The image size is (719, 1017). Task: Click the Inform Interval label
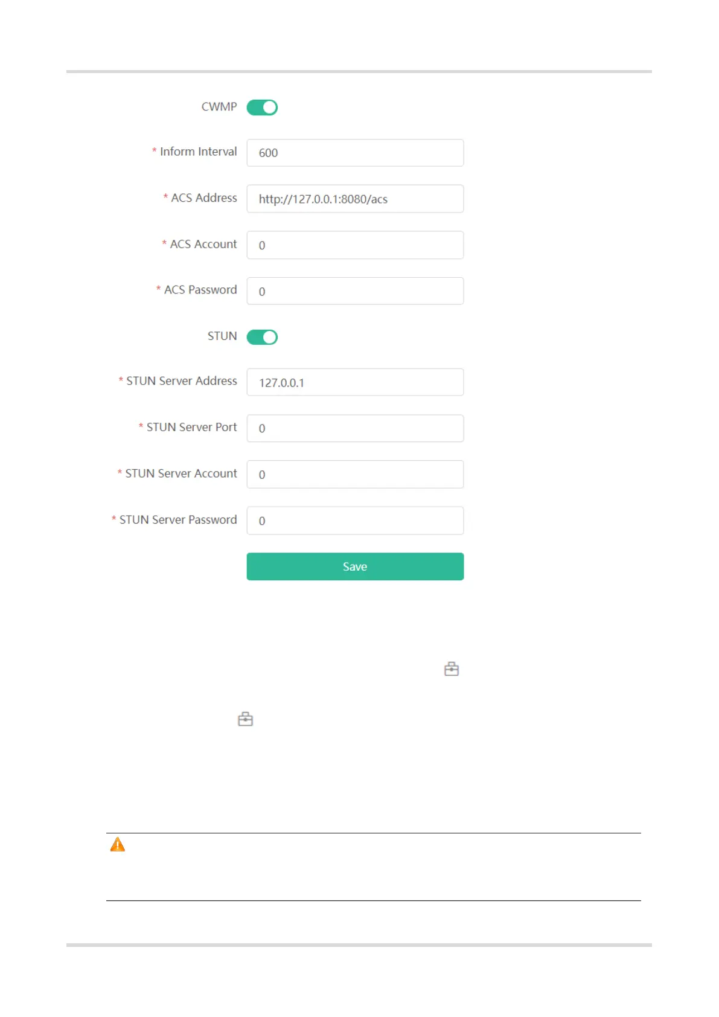pyautogui.click(x=198, y=152)
